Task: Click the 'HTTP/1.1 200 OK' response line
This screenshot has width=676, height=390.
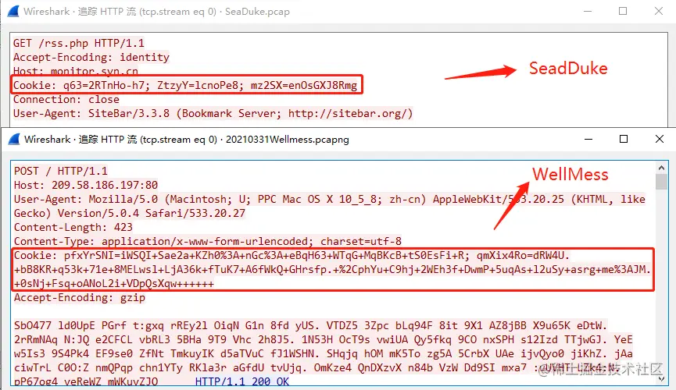Action: click(241, 381)
